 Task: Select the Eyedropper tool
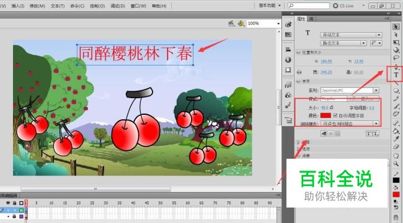[x=396, y=139]
